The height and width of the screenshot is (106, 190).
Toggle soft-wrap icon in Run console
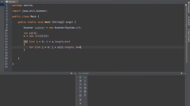click(x=85, y=85)
